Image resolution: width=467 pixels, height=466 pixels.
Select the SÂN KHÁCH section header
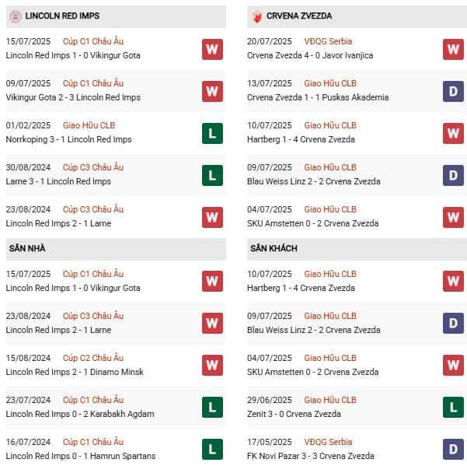click(274, 248)
